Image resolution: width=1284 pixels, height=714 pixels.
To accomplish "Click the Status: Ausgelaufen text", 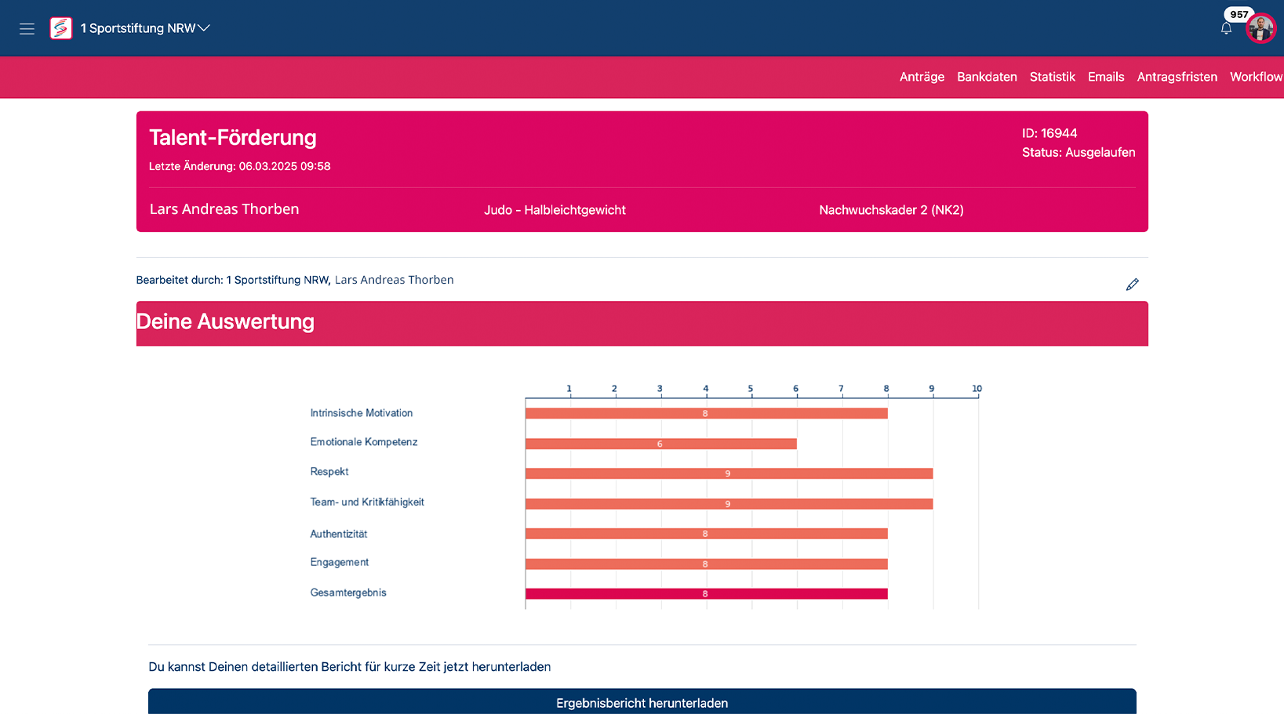I will point(1078,152).
